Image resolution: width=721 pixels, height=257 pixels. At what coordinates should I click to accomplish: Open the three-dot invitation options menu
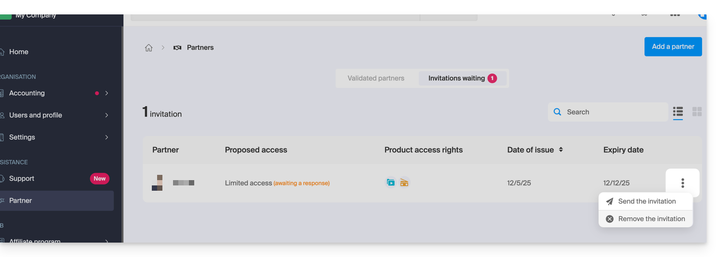tap(682, 183)
